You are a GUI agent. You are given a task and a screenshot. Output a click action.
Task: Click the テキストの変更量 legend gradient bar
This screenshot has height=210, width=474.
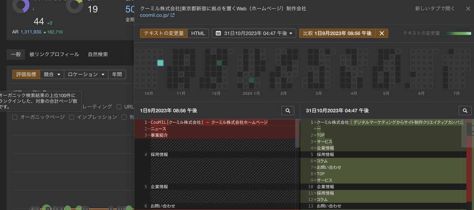click(x=457, y=33)
